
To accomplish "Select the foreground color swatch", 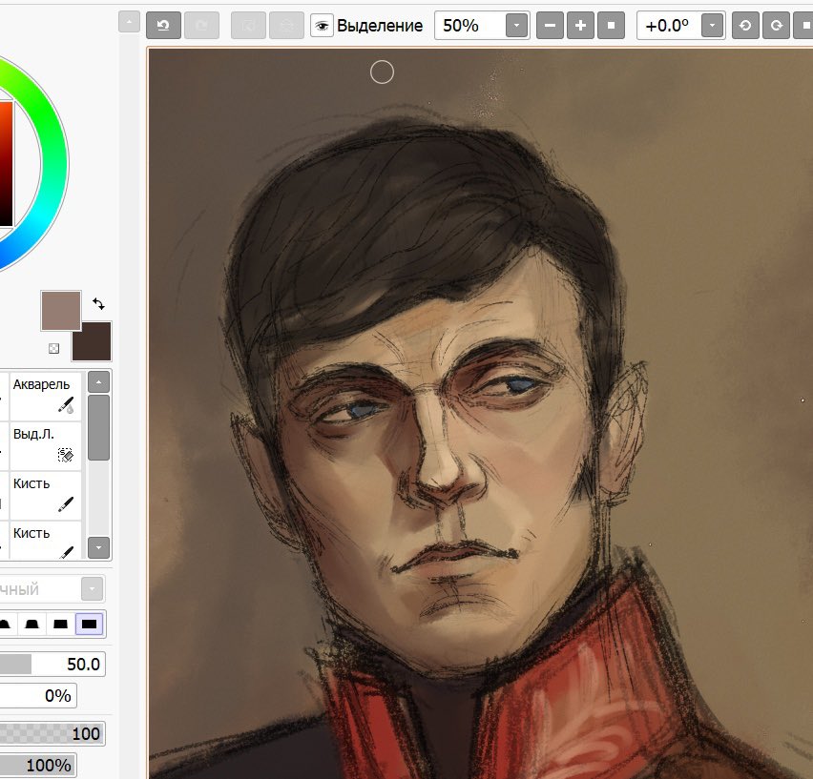I will (x=61, y=310).
